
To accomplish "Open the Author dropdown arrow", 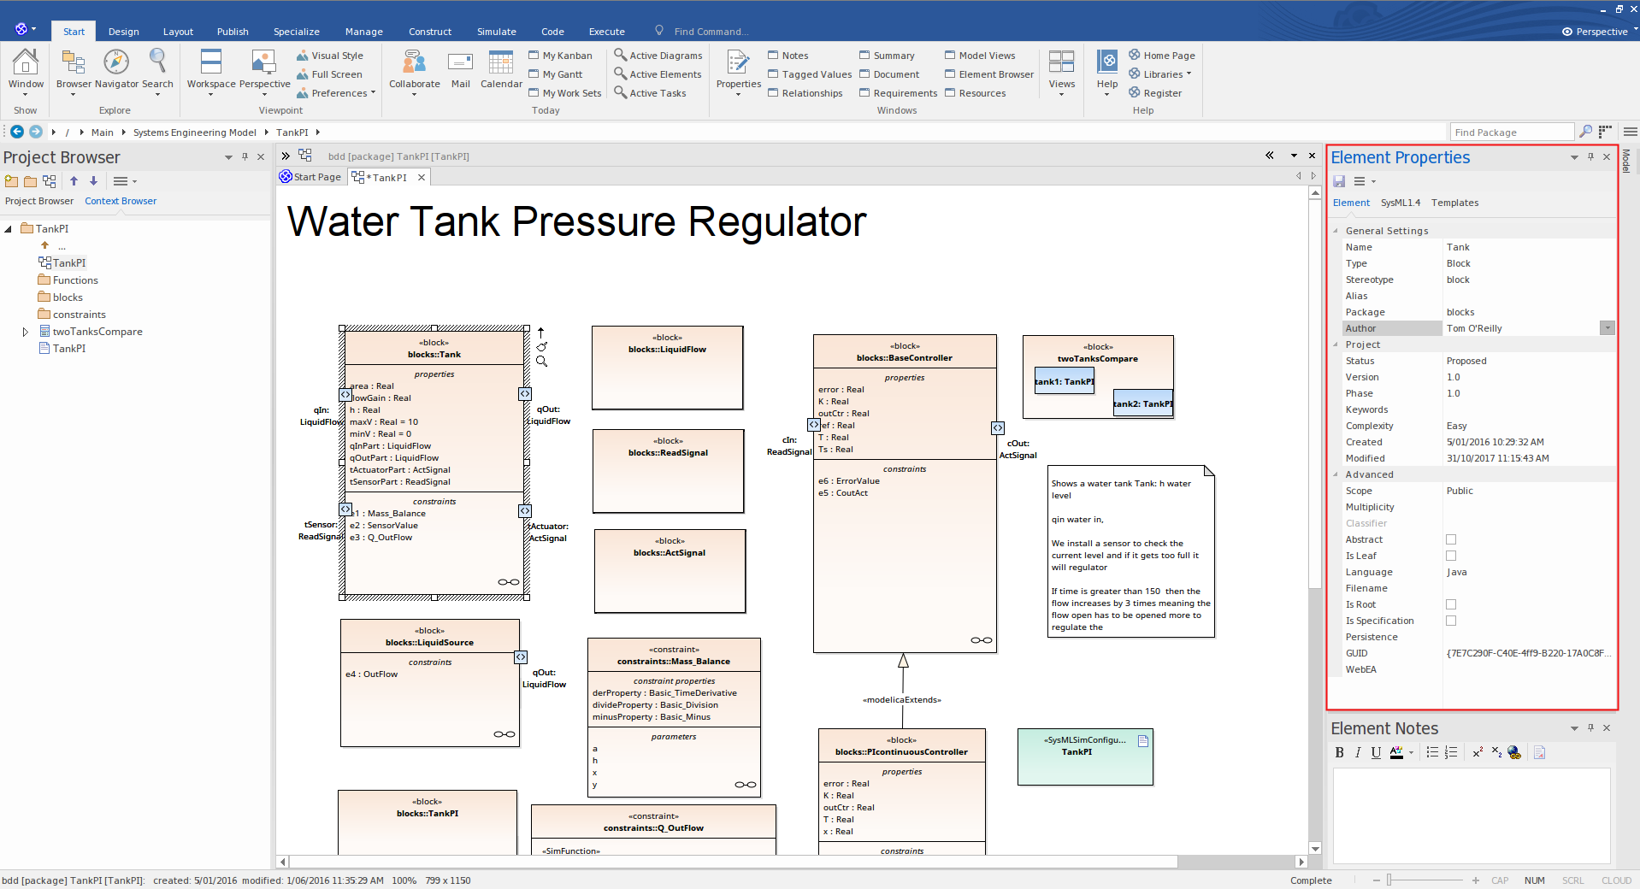I will (1608, 328).
